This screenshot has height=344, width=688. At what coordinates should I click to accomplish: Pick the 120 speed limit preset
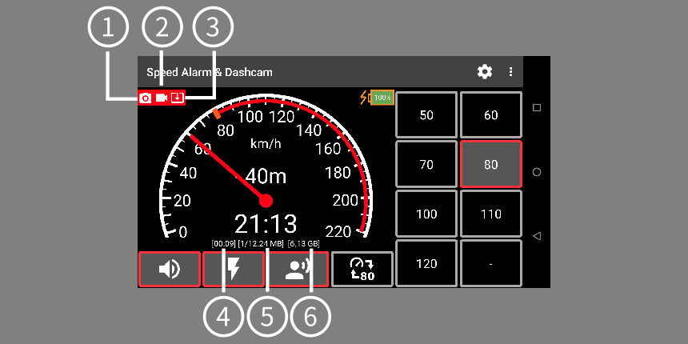pyautogui.click(x=426, y=263)
